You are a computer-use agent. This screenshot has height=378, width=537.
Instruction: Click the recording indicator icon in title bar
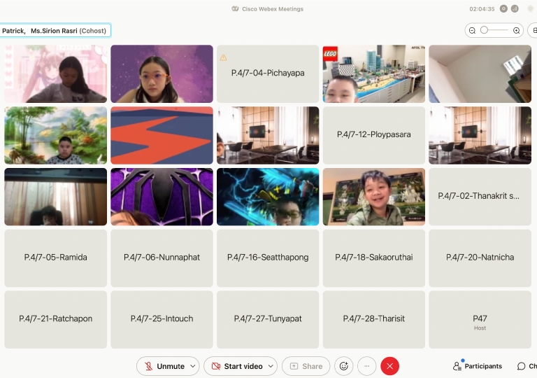pos(503,9)
